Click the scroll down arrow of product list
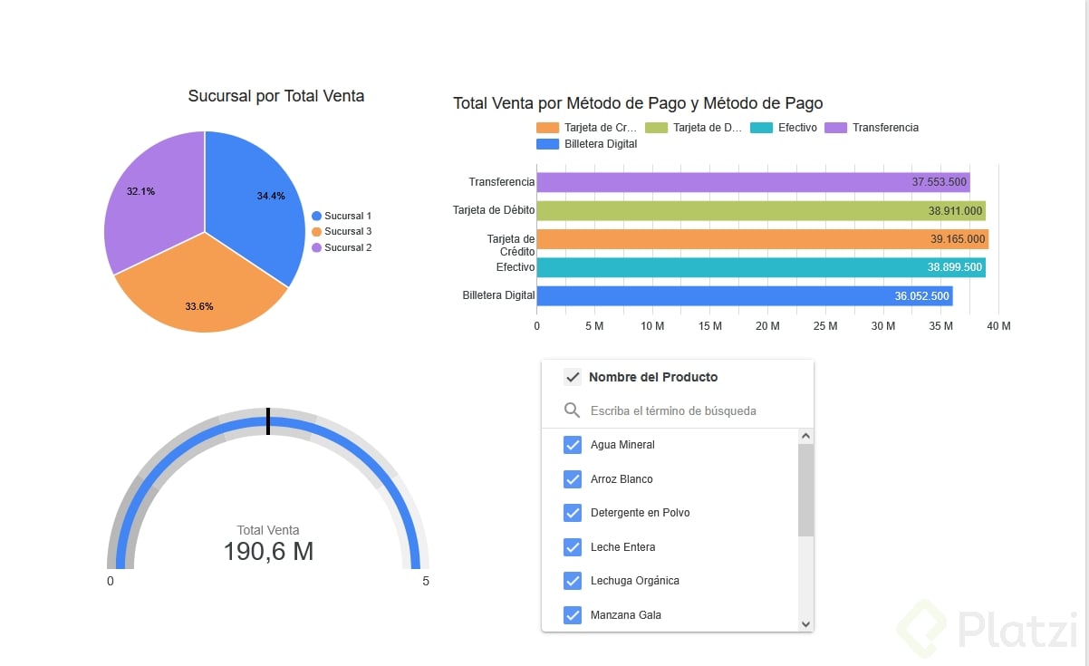1089x666 pixels. pos(805,624)
